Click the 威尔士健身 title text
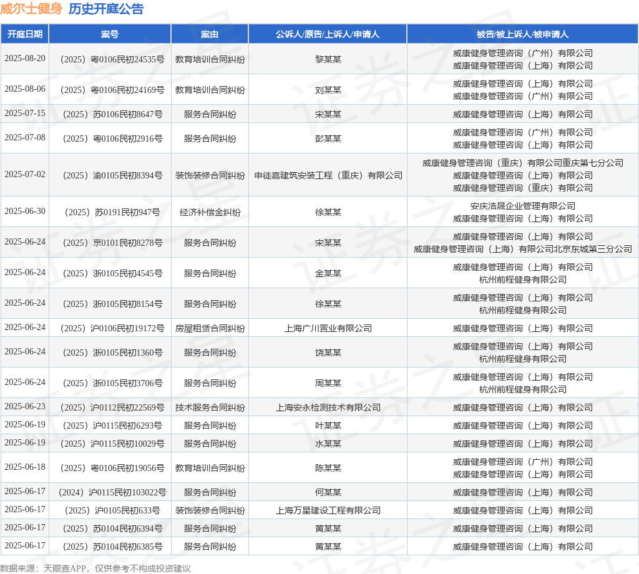The width and height of the screenshot is (639, 574). coord(31,9)
